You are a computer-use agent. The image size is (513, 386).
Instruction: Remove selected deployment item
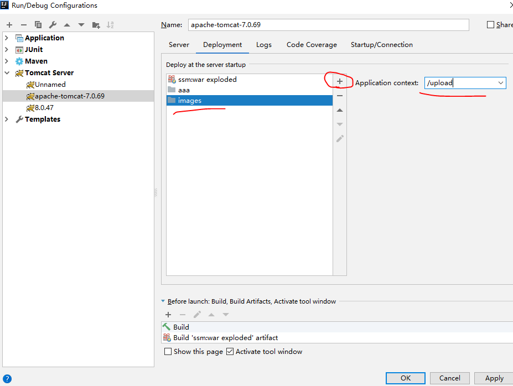click(340, 96)
